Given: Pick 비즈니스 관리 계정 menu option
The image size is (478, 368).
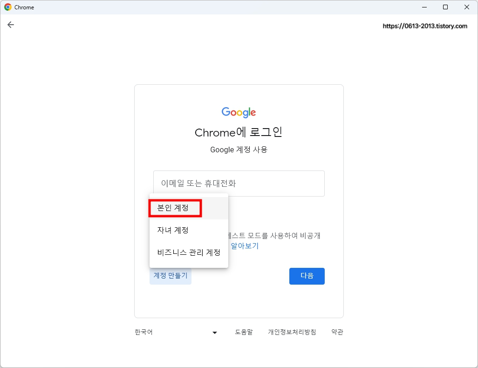Looking at the screenshot, I should [x=189, y=252].
